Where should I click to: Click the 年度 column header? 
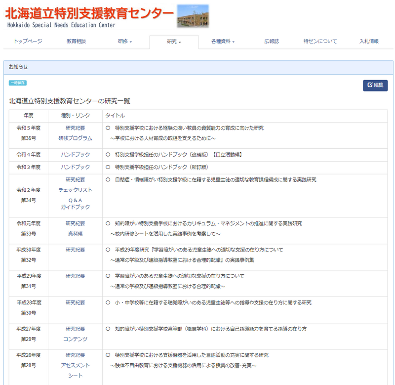pos(29,116)
